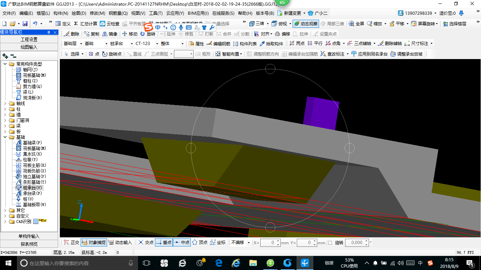Open the 工具(T) menu
481x270 pixels.
[x=156, y=13]
